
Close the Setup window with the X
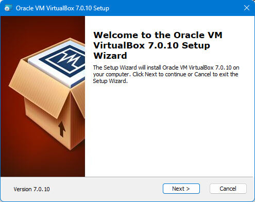247,8
